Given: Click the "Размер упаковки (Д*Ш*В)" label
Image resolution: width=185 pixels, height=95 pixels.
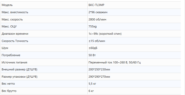Looking at the screenshot, I should click(x=20, y=77).
